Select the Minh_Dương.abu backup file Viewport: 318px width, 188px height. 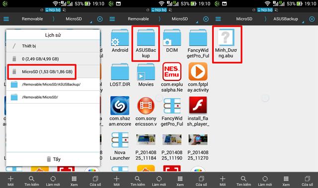click(x=226, y=44)
